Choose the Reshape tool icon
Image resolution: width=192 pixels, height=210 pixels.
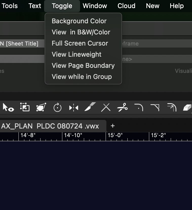coord(41,108)
